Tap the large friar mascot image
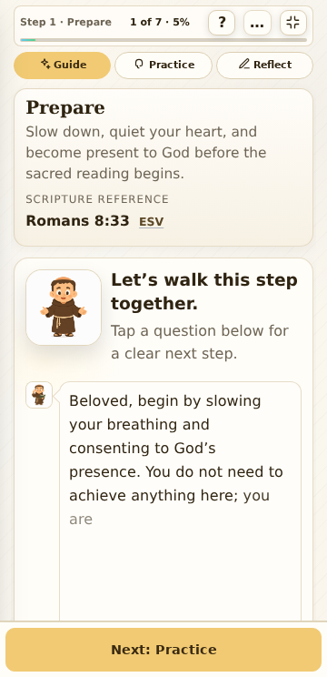Viewport: 327px width, 677px height. pyautogui.click(x=64, y=308)
